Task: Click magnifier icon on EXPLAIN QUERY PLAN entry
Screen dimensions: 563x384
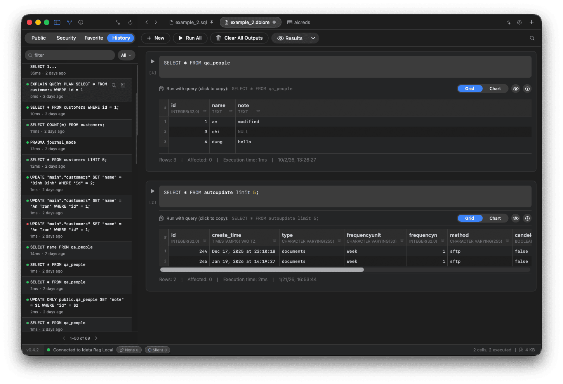Action: (114, 85)
